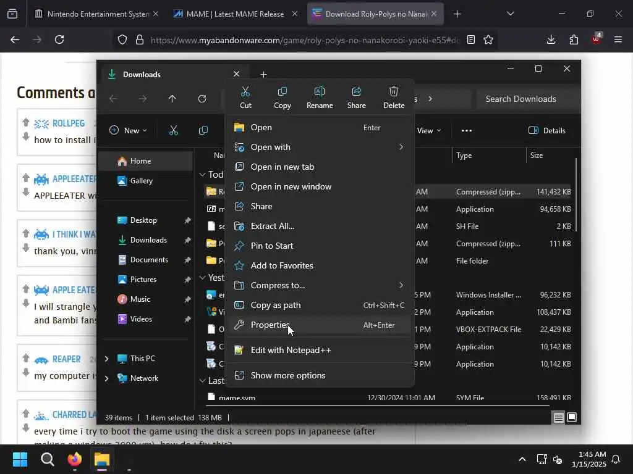Toggle Firefox reader view icon
The height and width of the screenshot is (474, 633).
click(470, 39)
